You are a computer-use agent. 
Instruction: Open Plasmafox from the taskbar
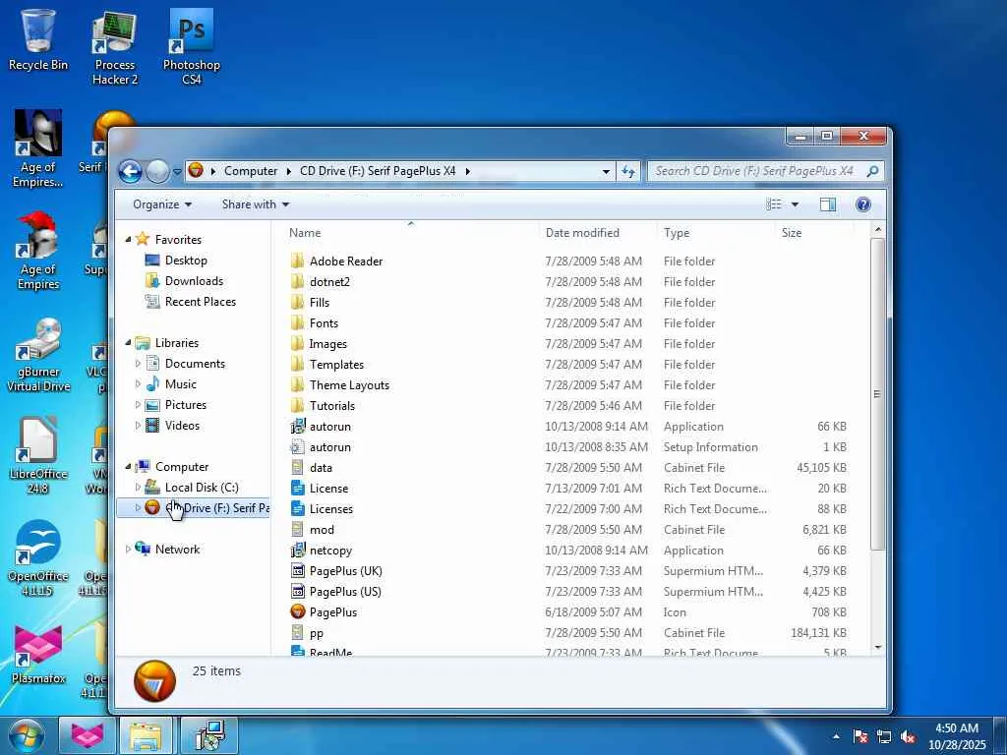click(x=87, y=735)
